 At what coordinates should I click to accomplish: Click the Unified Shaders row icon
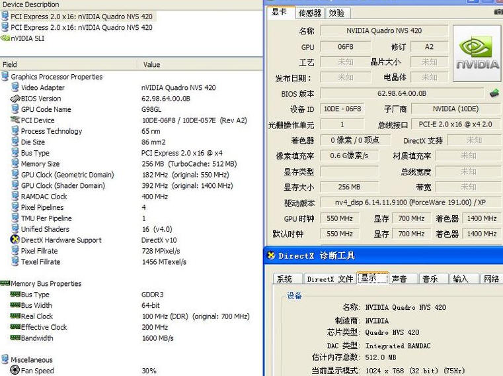click(15, 229)
